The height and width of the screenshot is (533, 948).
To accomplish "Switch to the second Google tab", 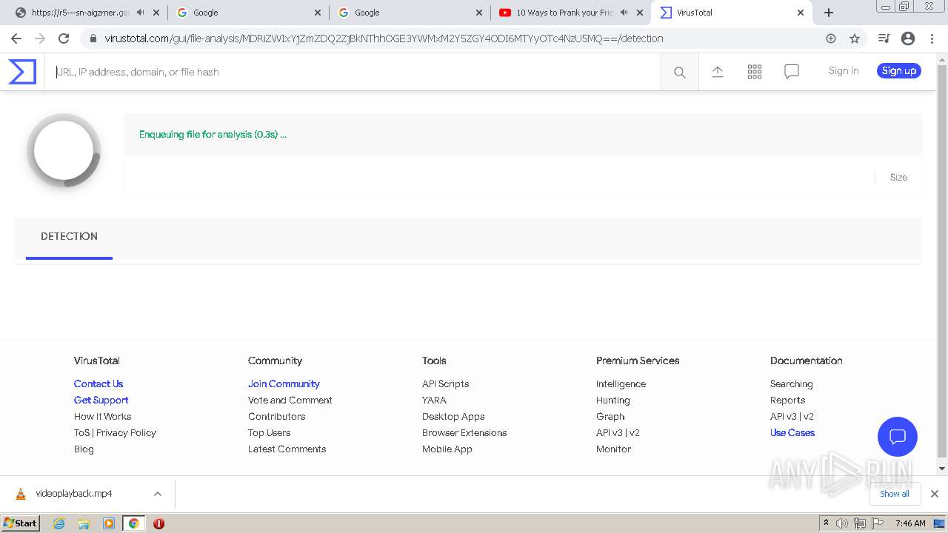I will tap(410, 13).
